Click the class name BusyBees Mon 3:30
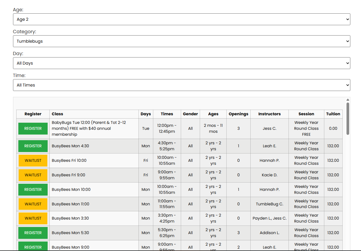This screenshot has height=251, width=361. [70, 218]
